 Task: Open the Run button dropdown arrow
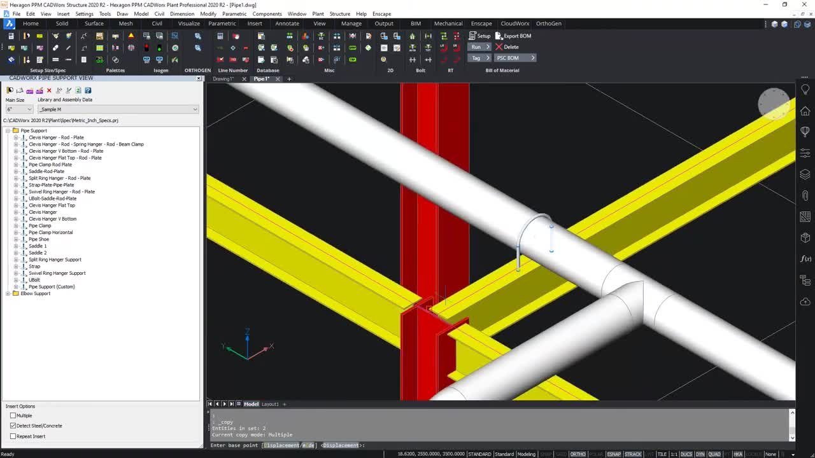(x=488, y=47)
